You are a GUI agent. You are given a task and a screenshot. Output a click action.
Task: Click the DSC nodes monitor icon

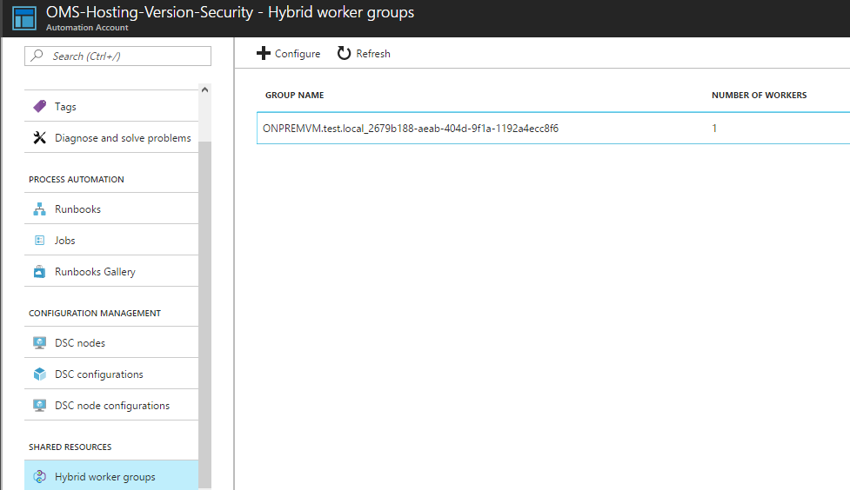(39, 343)
